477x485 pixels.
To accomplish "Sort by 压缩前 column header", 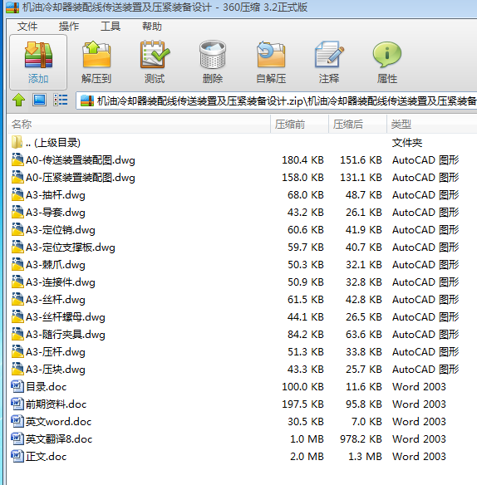I will [x=299, y=124].
